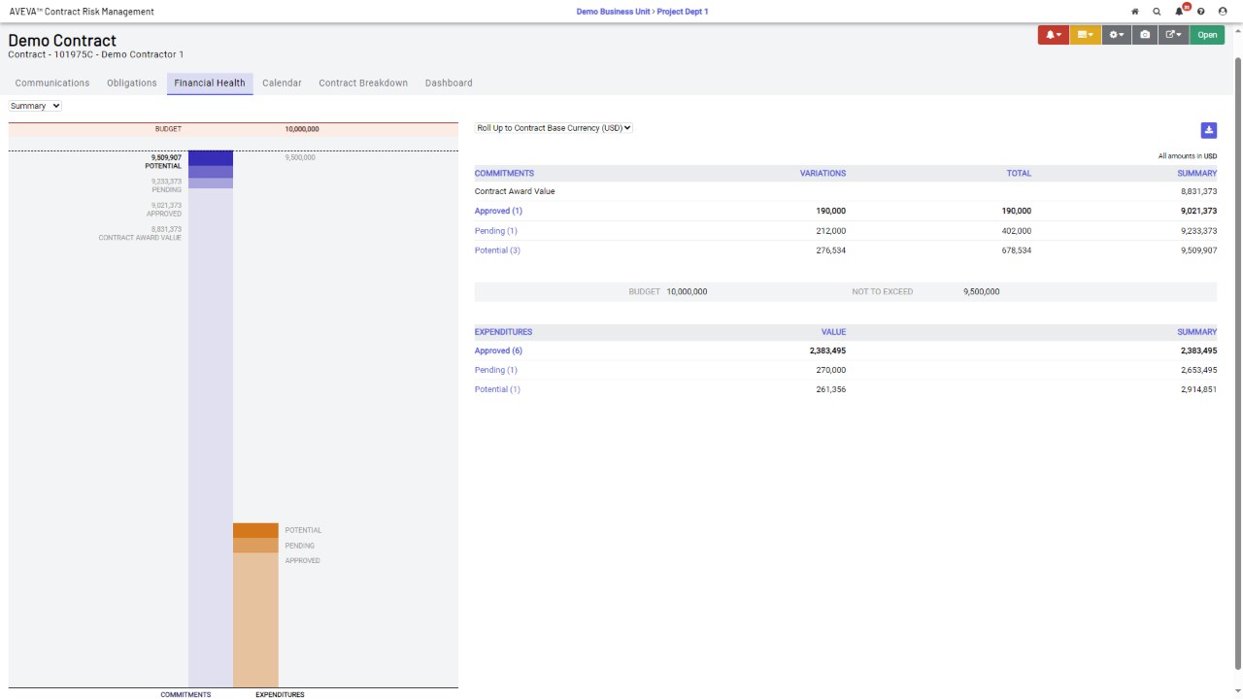Click the EXPENDITURES table header
The width and height of the screenshot is (1243, 699).
coord(503,332)
